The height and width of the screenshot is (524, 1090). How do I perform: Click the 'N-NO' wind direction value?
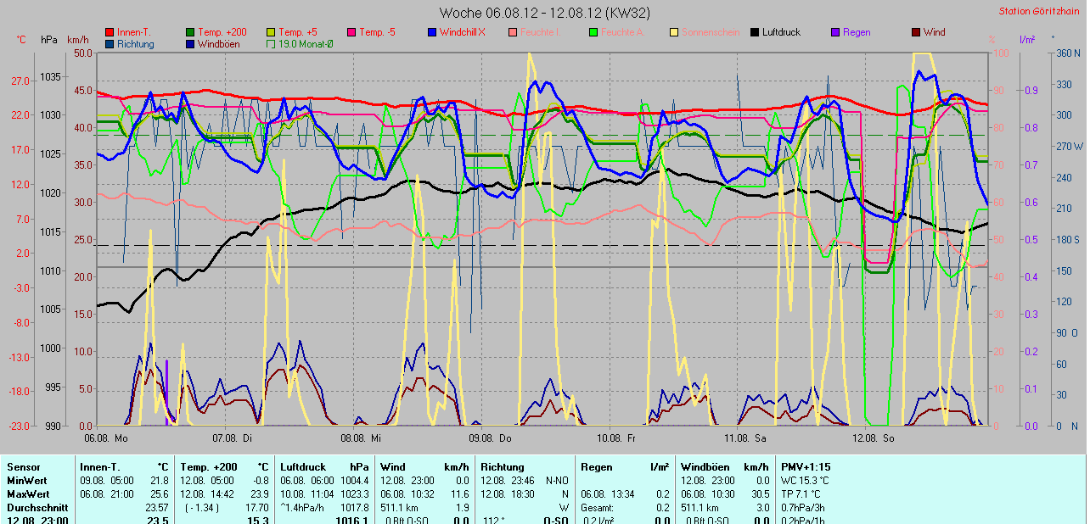(557, 480)
